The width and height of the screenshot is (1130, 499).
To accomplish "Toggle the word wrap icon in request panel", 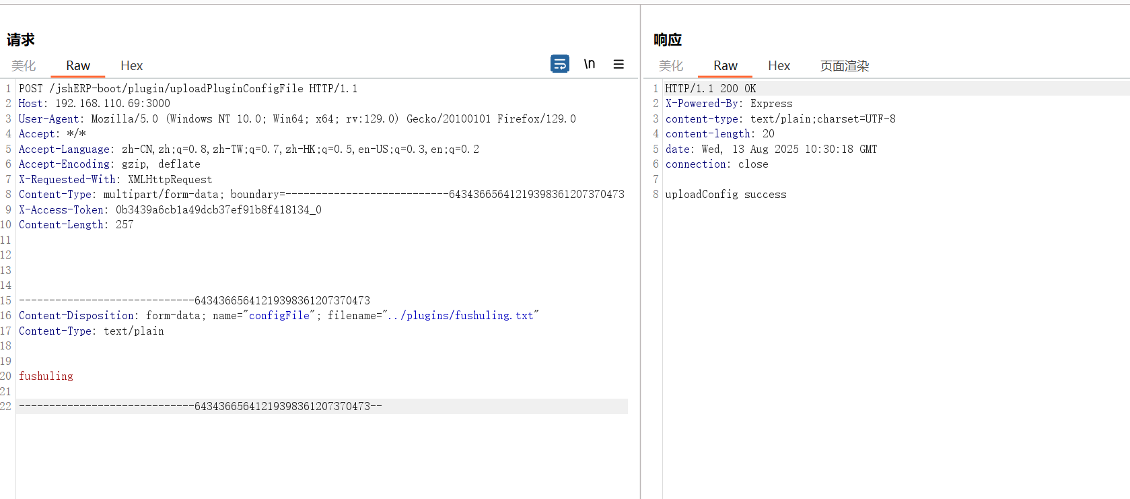I will click(559, 64).
